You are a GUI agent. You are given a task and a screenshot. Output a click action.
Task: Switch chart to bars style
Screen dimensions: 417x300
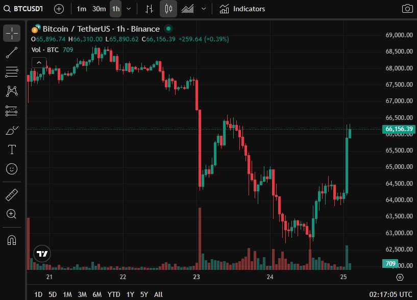pos(149,9)
